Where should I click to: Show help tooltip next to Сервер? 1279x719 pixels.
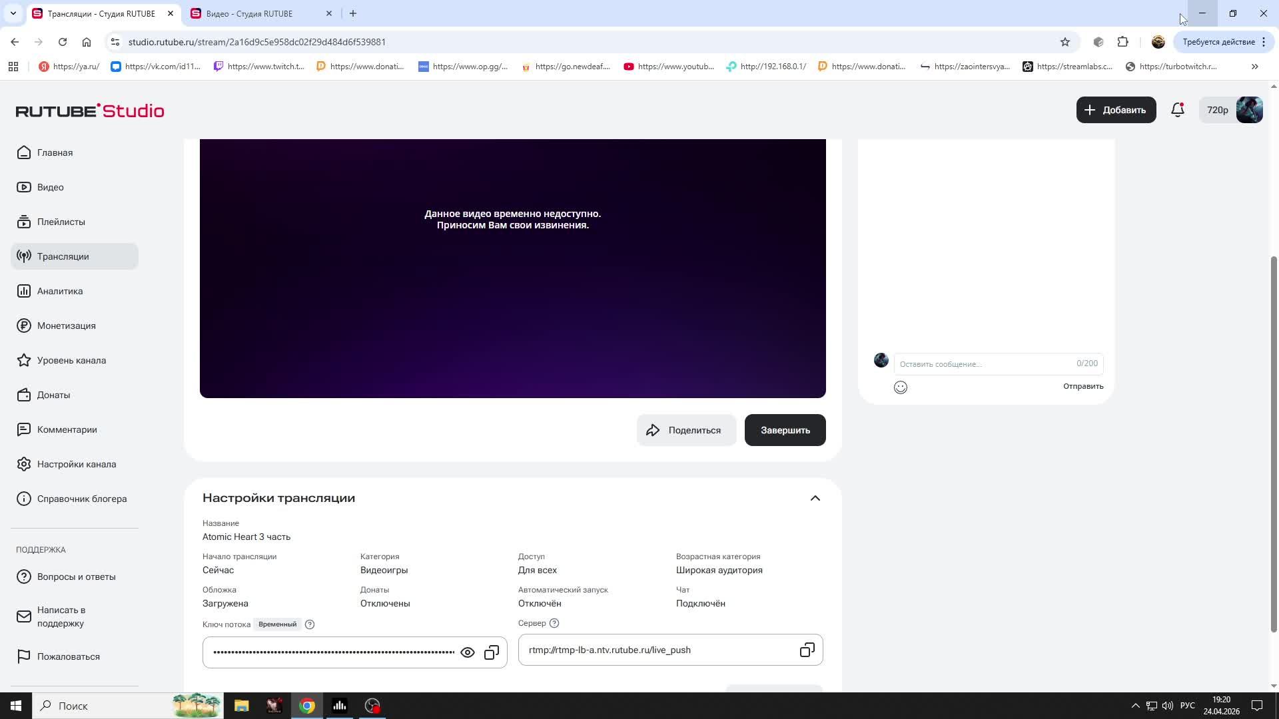(x=554, y=623)
